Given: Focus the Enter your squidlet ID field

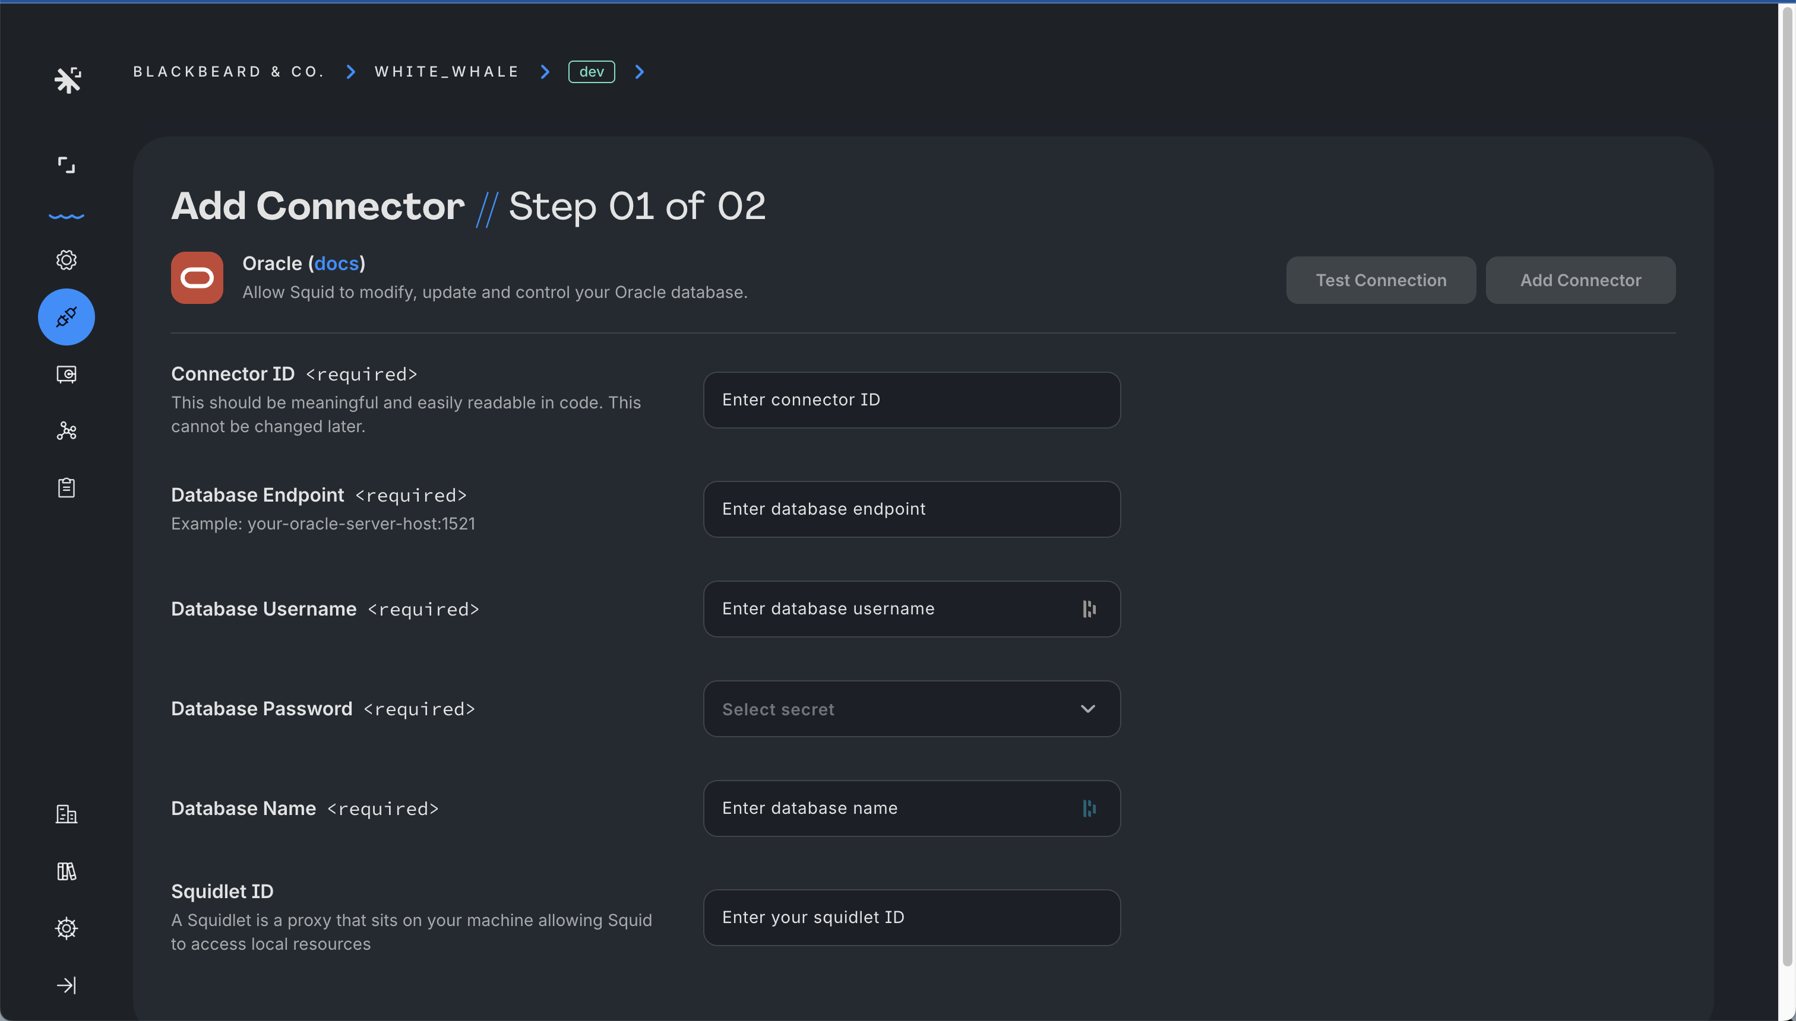Looking at the screenshot, I should click(911, 918).
